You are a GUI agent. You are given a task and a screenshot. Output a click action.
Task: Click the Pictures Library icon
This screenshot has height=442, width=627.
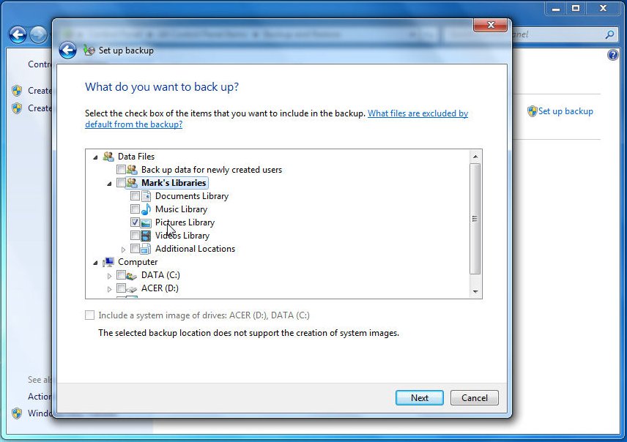tap(146, 222)
